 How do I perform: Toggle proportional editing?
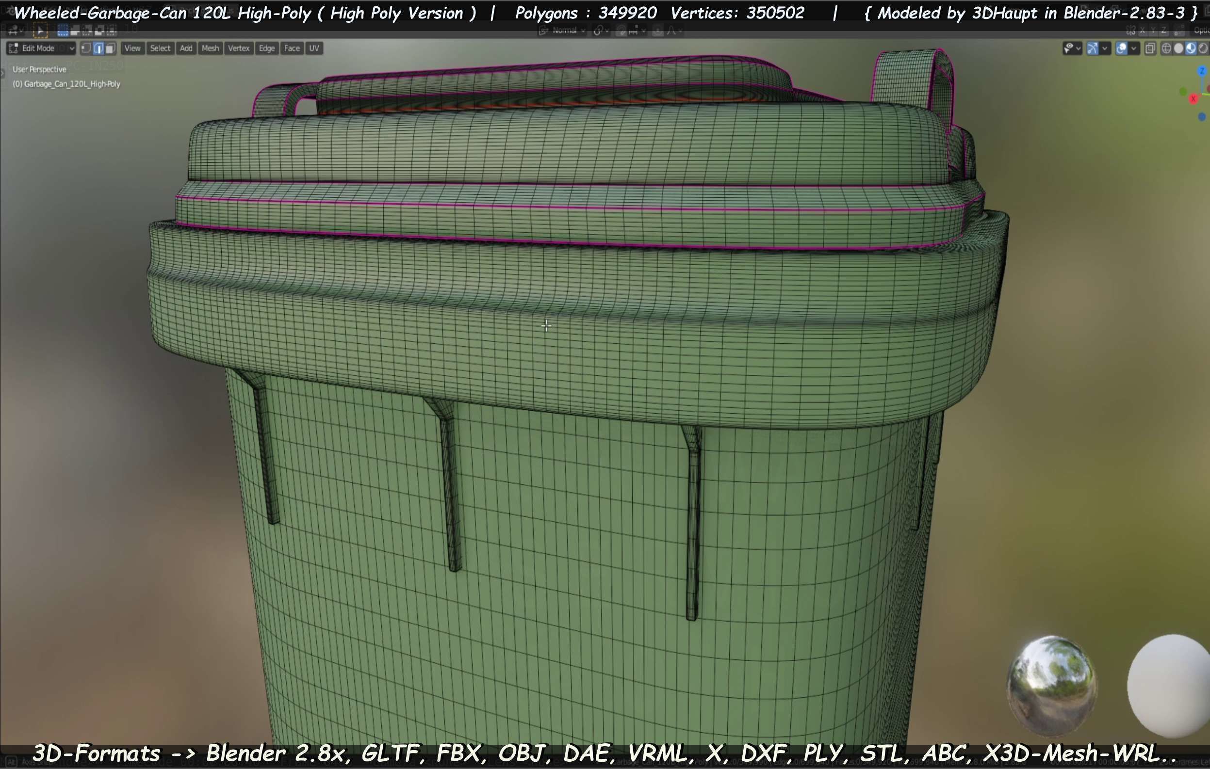[x=658, y=31]
